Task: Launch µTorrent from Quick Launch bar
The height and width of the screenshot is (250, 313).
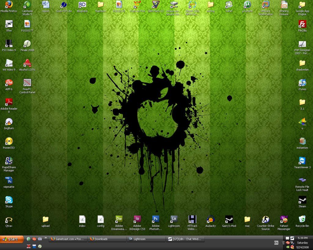Action: (x=28, y=239)
